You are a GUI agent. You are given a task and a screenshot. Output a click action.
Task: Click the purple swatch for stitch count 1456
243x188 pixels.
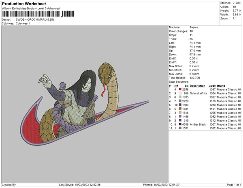click(180, 116)
